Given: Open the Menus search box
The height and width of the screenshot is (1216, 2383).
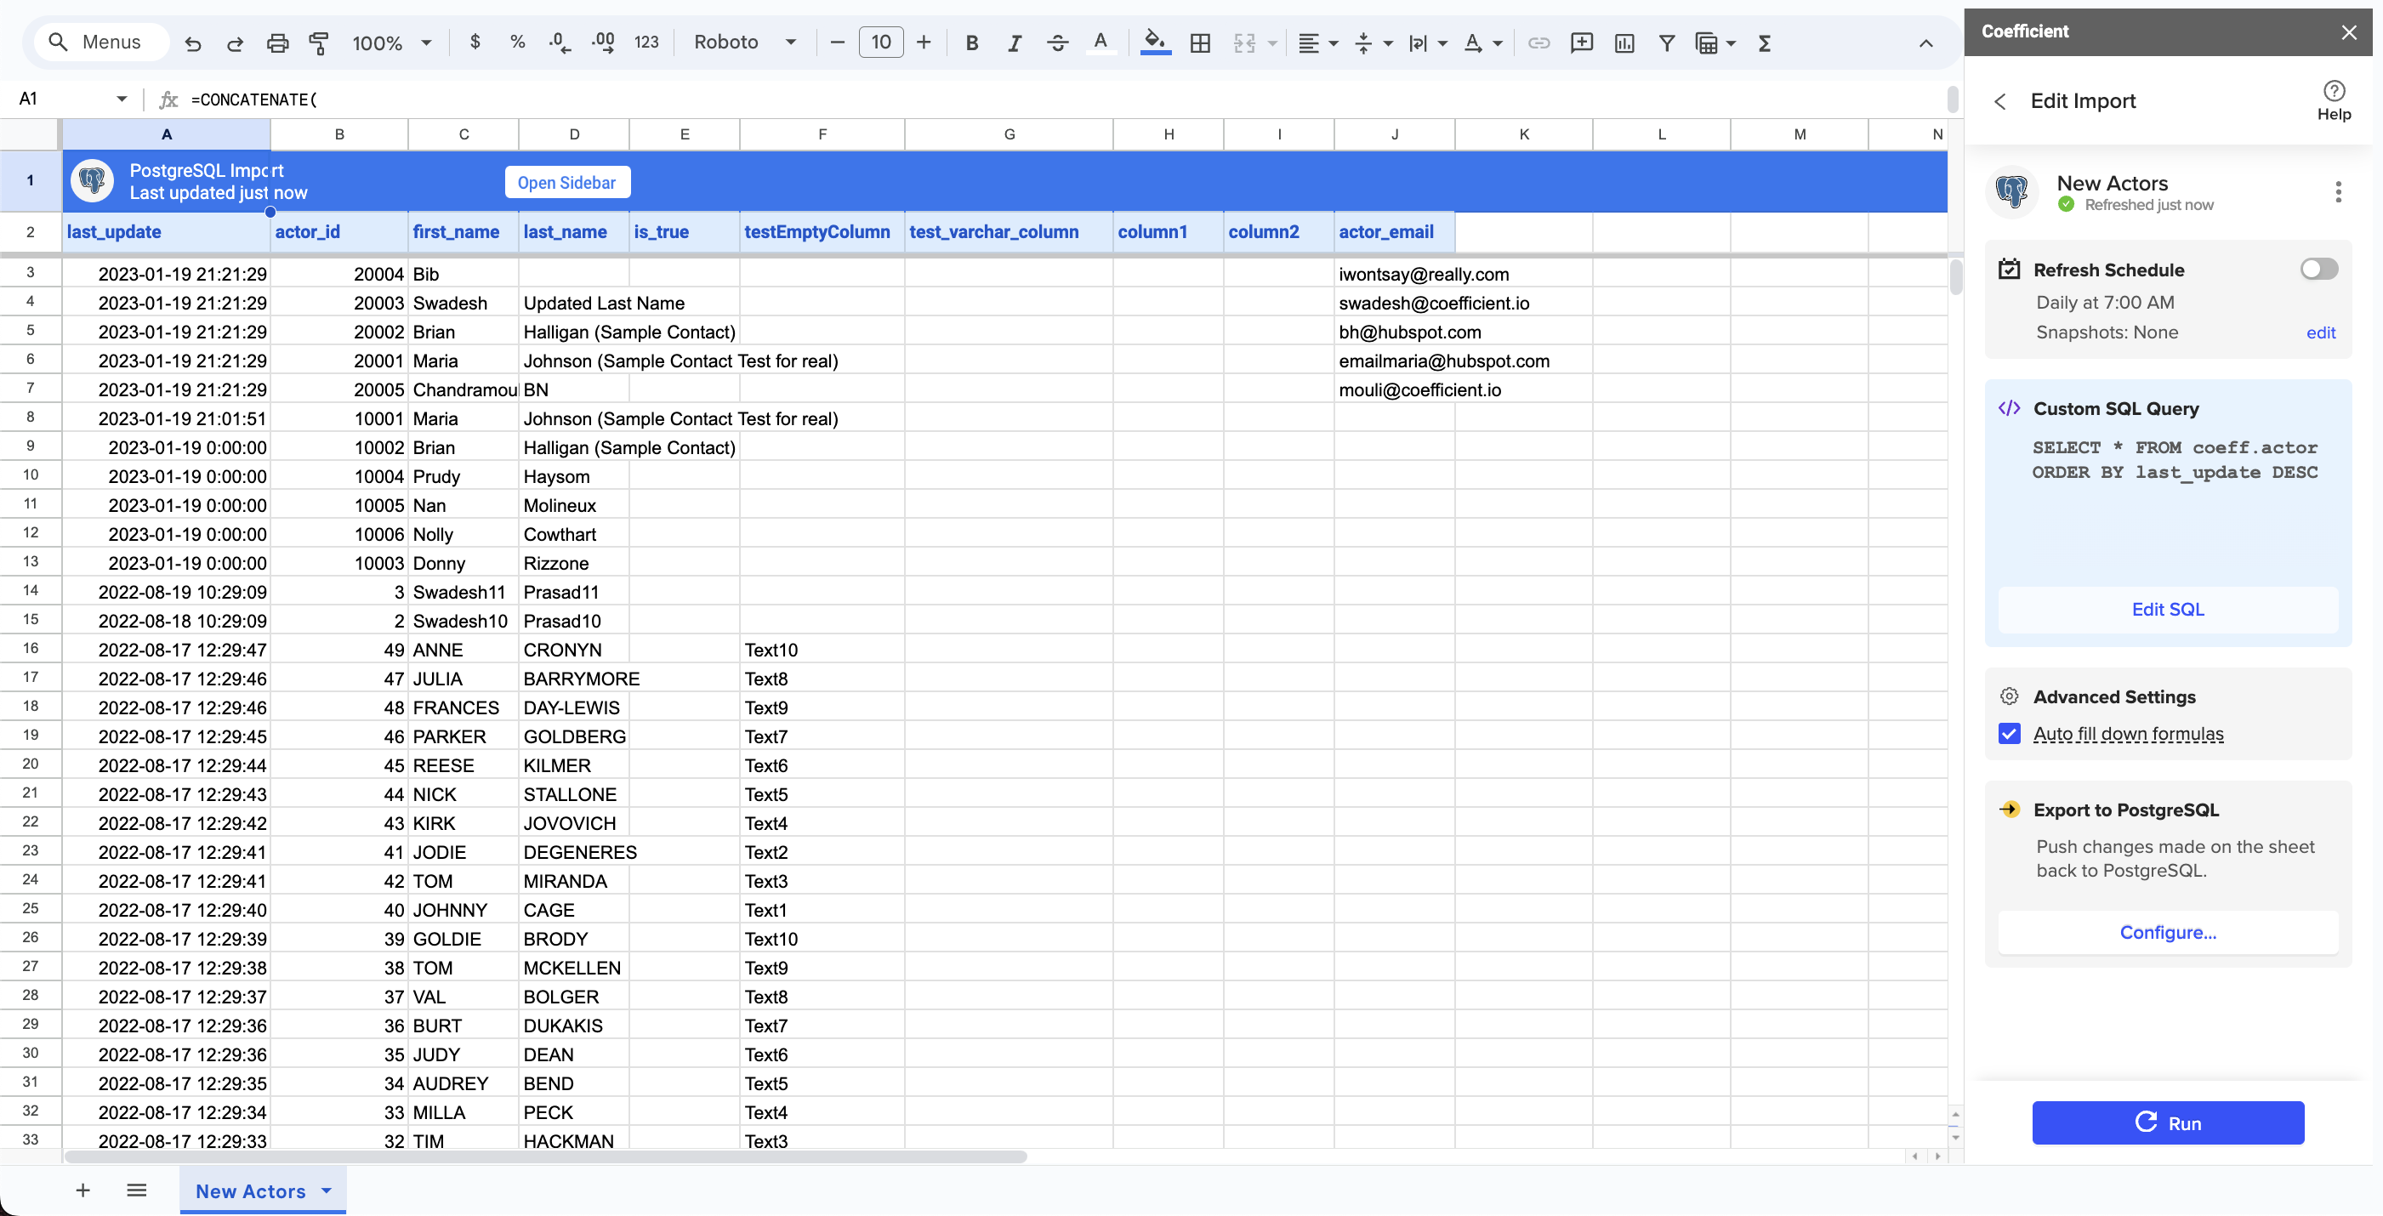Looking at the screenshot, I should click(102, 43).
